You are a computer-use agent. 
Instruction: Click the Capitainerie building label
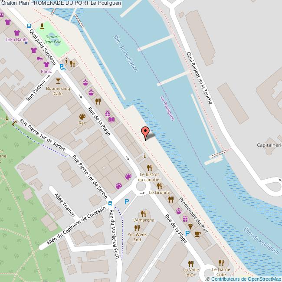(269, 145)
